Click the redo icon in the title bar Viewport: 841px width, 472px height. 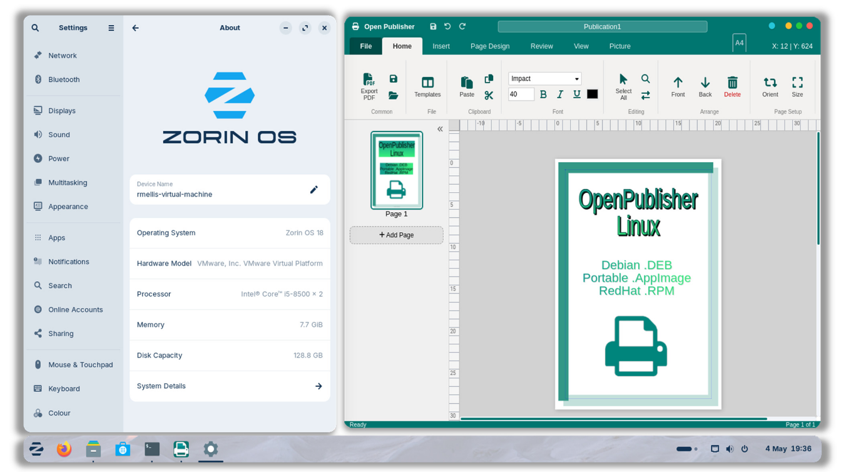pos(462,26)
